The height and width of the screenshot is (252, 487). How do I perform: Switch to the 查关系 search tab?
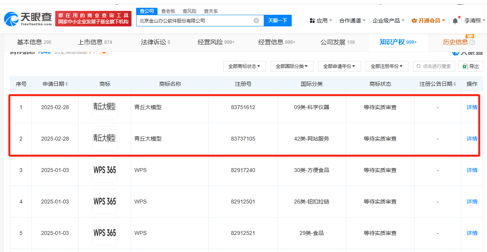pos(211,11)
